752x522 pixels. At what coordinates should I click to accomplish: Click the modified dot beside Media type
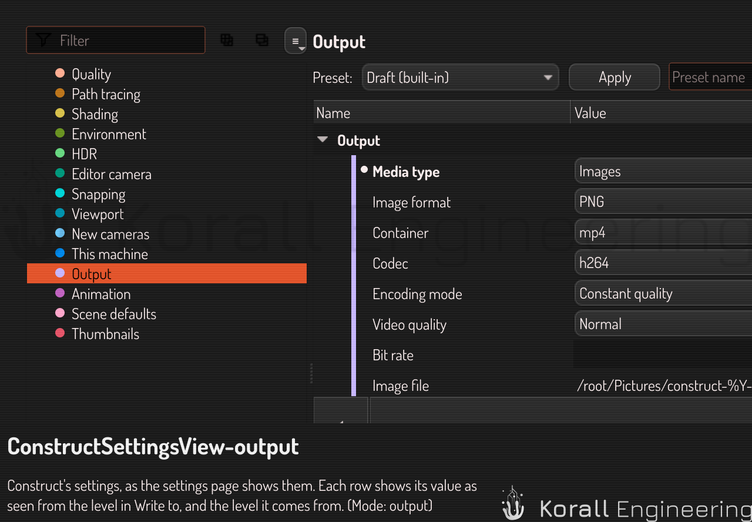click(x=364, y=170)
